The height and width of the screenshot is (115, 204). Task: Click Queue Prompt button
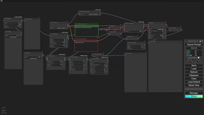click(194, 45)
